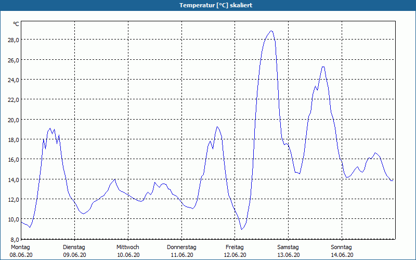Screen dimensions: 416x260
Task: Click the '28,0' y-axis label
Action: 12,40
